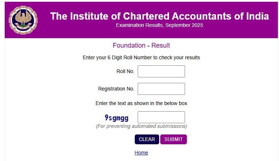Submit the form with the purple button
This screenshot has height=161, width=279.
click(x=173, y=139)
